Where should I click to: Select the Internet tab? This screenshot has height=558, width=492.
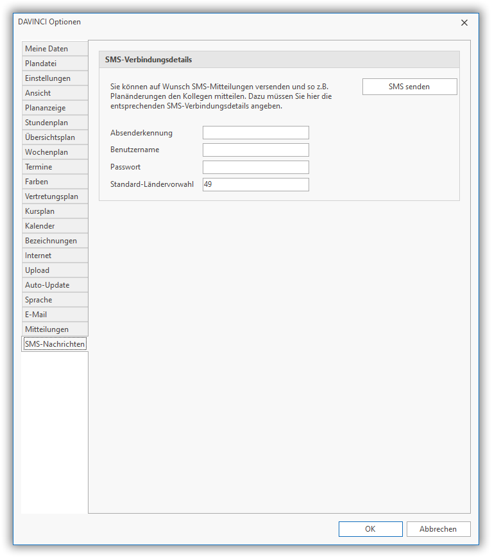coord(55,256)
